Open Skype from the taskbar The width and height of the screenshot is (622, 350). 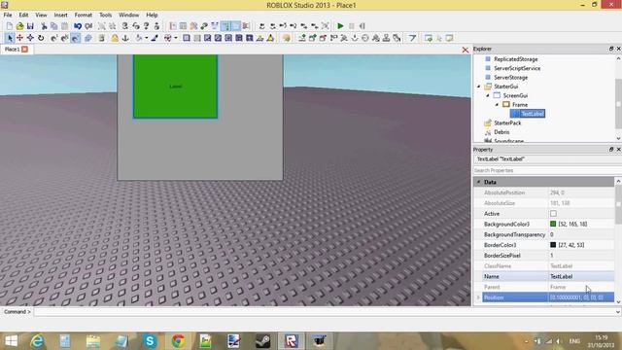pos(150,341)
